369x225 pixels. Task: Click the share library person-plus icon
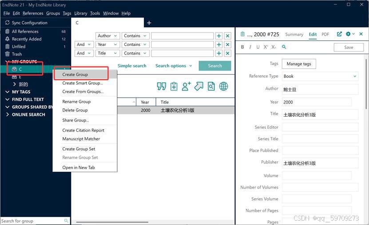click(186, 86)
